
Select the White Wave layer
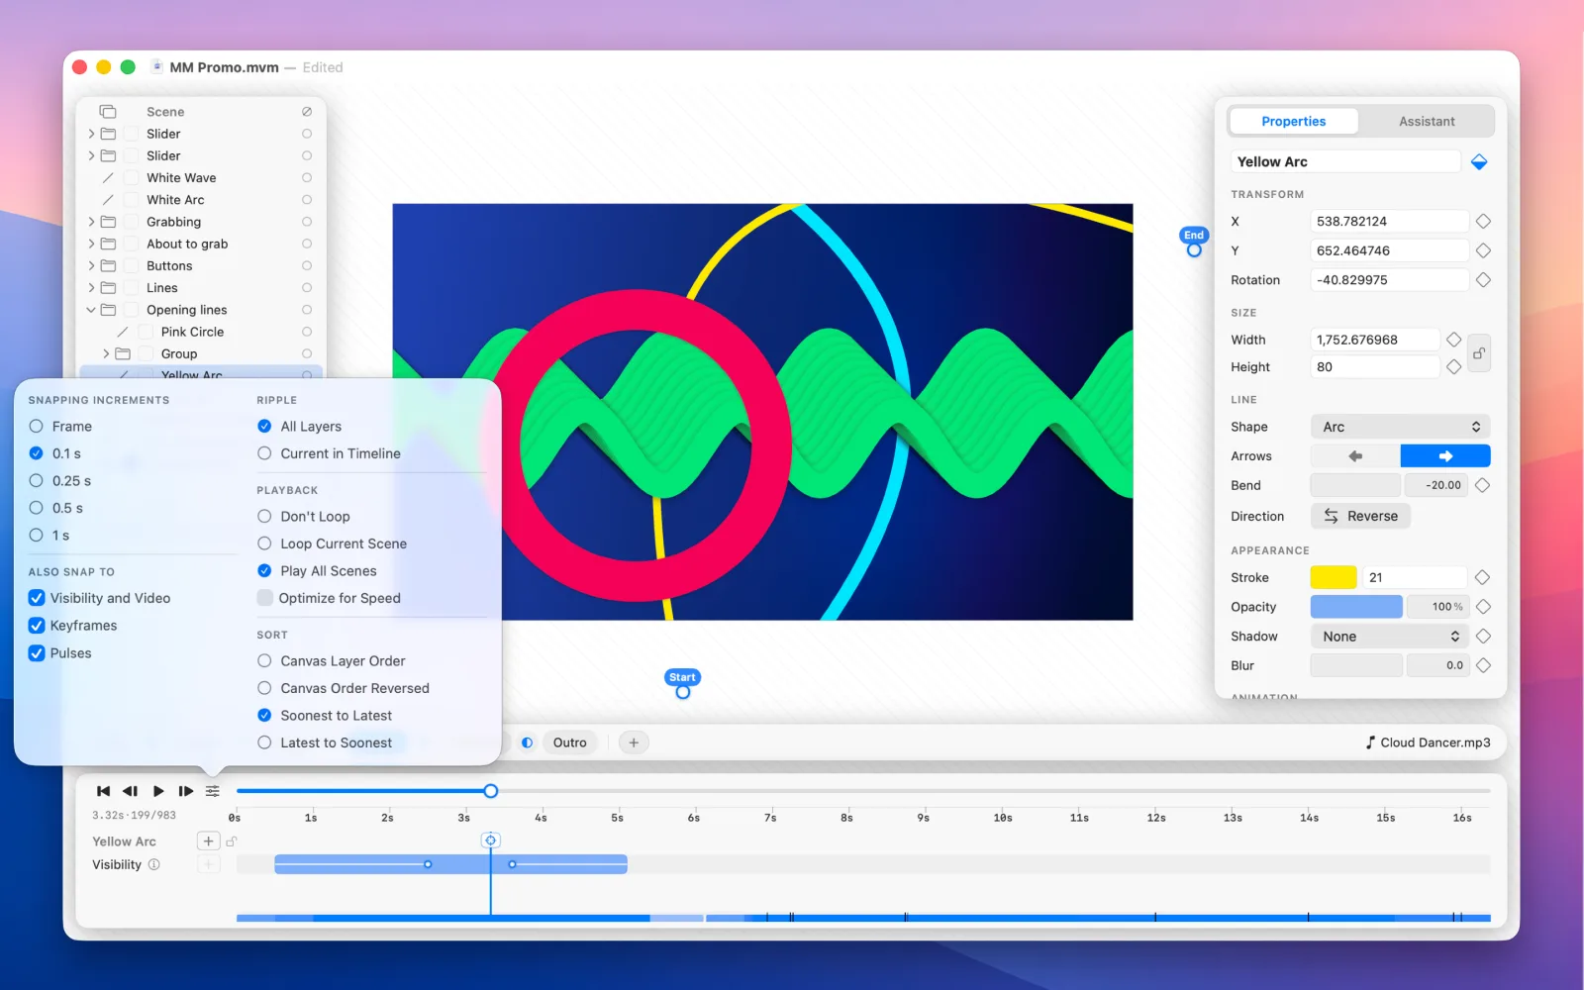[x=181, y=178]
